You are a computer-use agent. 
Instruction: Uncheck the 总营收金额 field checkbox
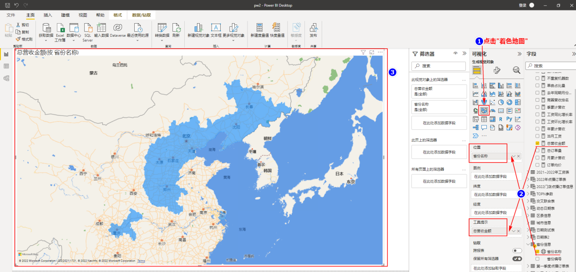538,143
